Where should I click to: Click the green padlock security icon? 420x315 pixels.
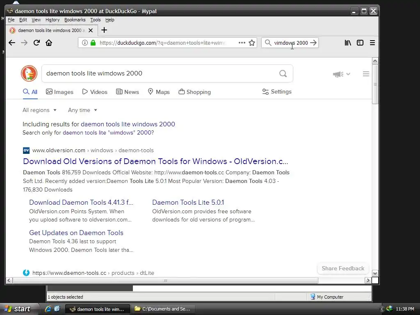93,43
